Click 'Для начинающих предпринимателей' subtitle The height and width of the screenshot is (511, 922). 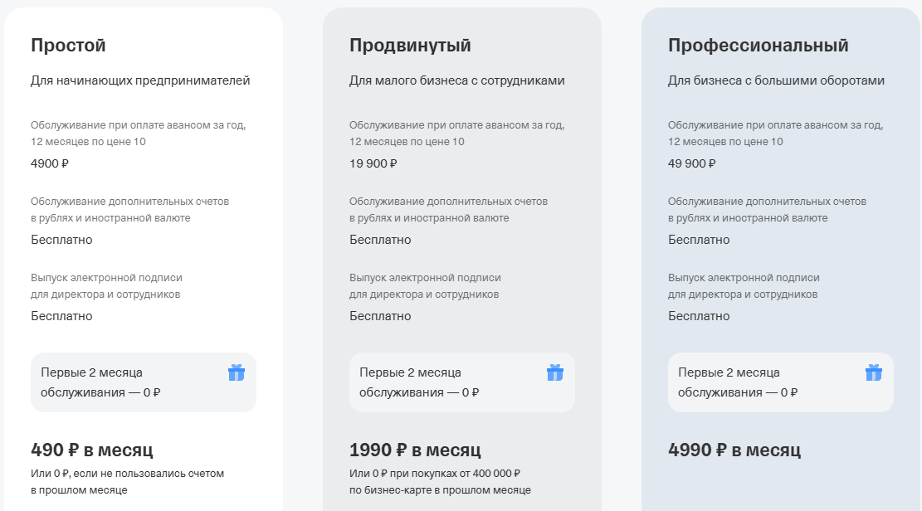click(x=140, y=80)
